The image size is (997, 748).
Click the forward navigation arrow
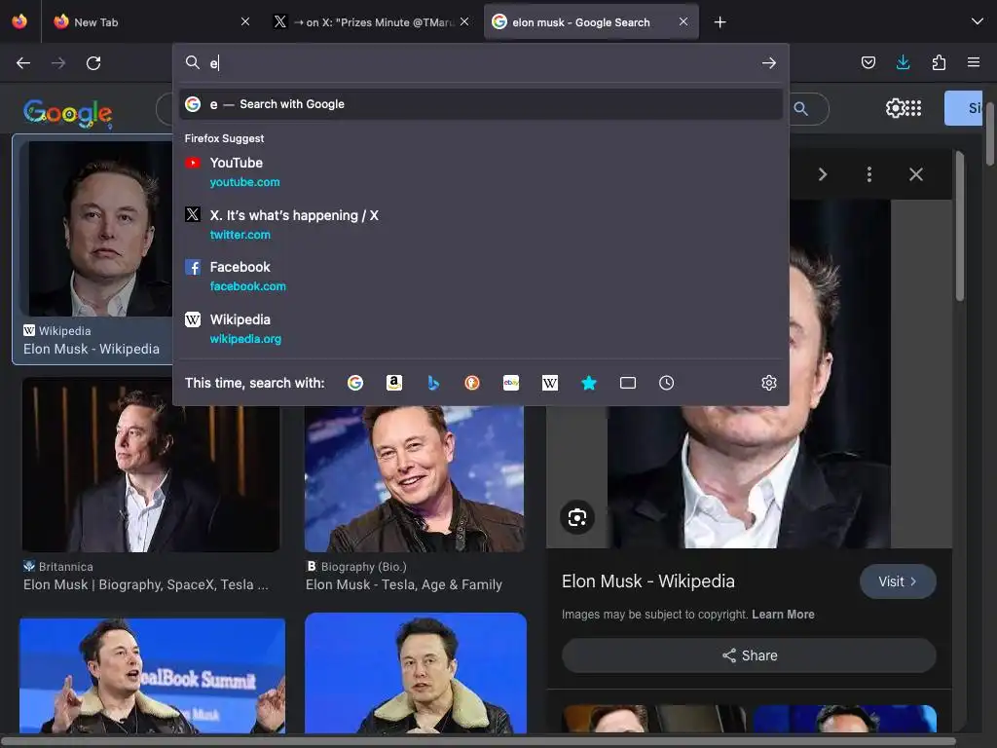58,63
